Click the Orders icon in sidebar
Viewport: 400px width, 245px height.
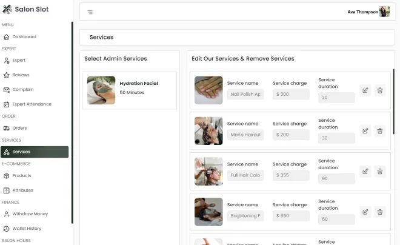pyautogui.click(x=7, y=129)
